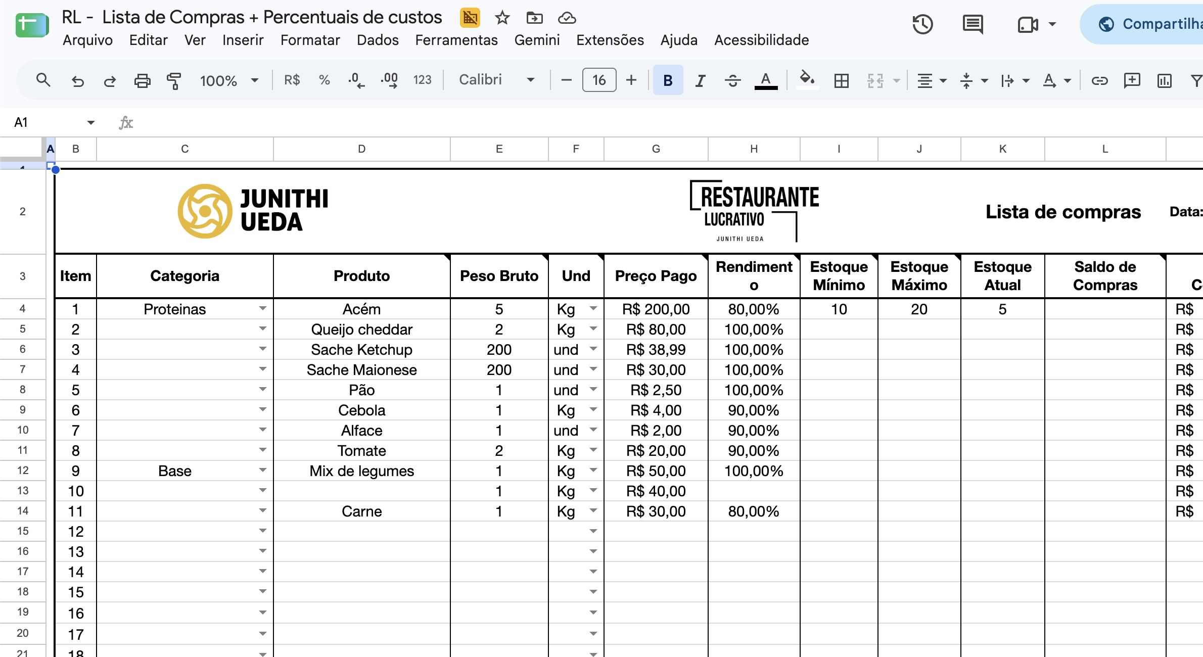This screenshot has height=657, width=1203.
Task: Open the horizontal align dropdown
Action: pos(932,80)
